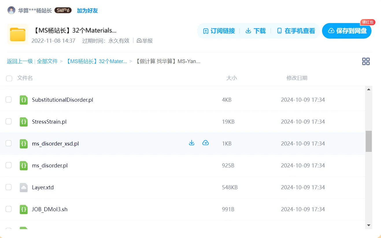Click 加为好友 to add friend
381x238 pixels.
(x=87, y=11)
